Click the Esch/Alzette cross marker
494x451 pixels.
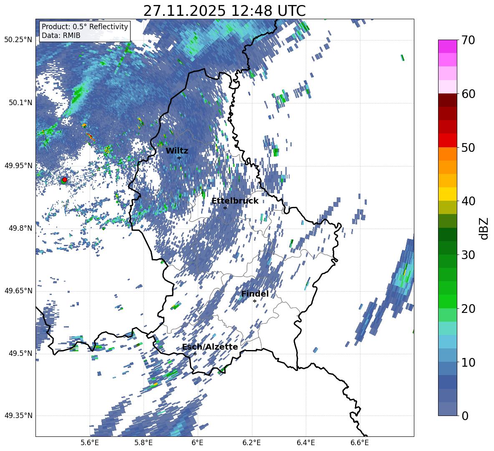pyautogui.click(x=195, y=354)
